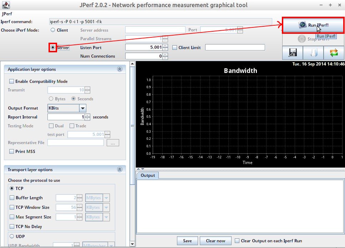Click the Listen Port field
The height and width of the screenshot is (248, 345).
pyautogui.click(x=144, y=47)
